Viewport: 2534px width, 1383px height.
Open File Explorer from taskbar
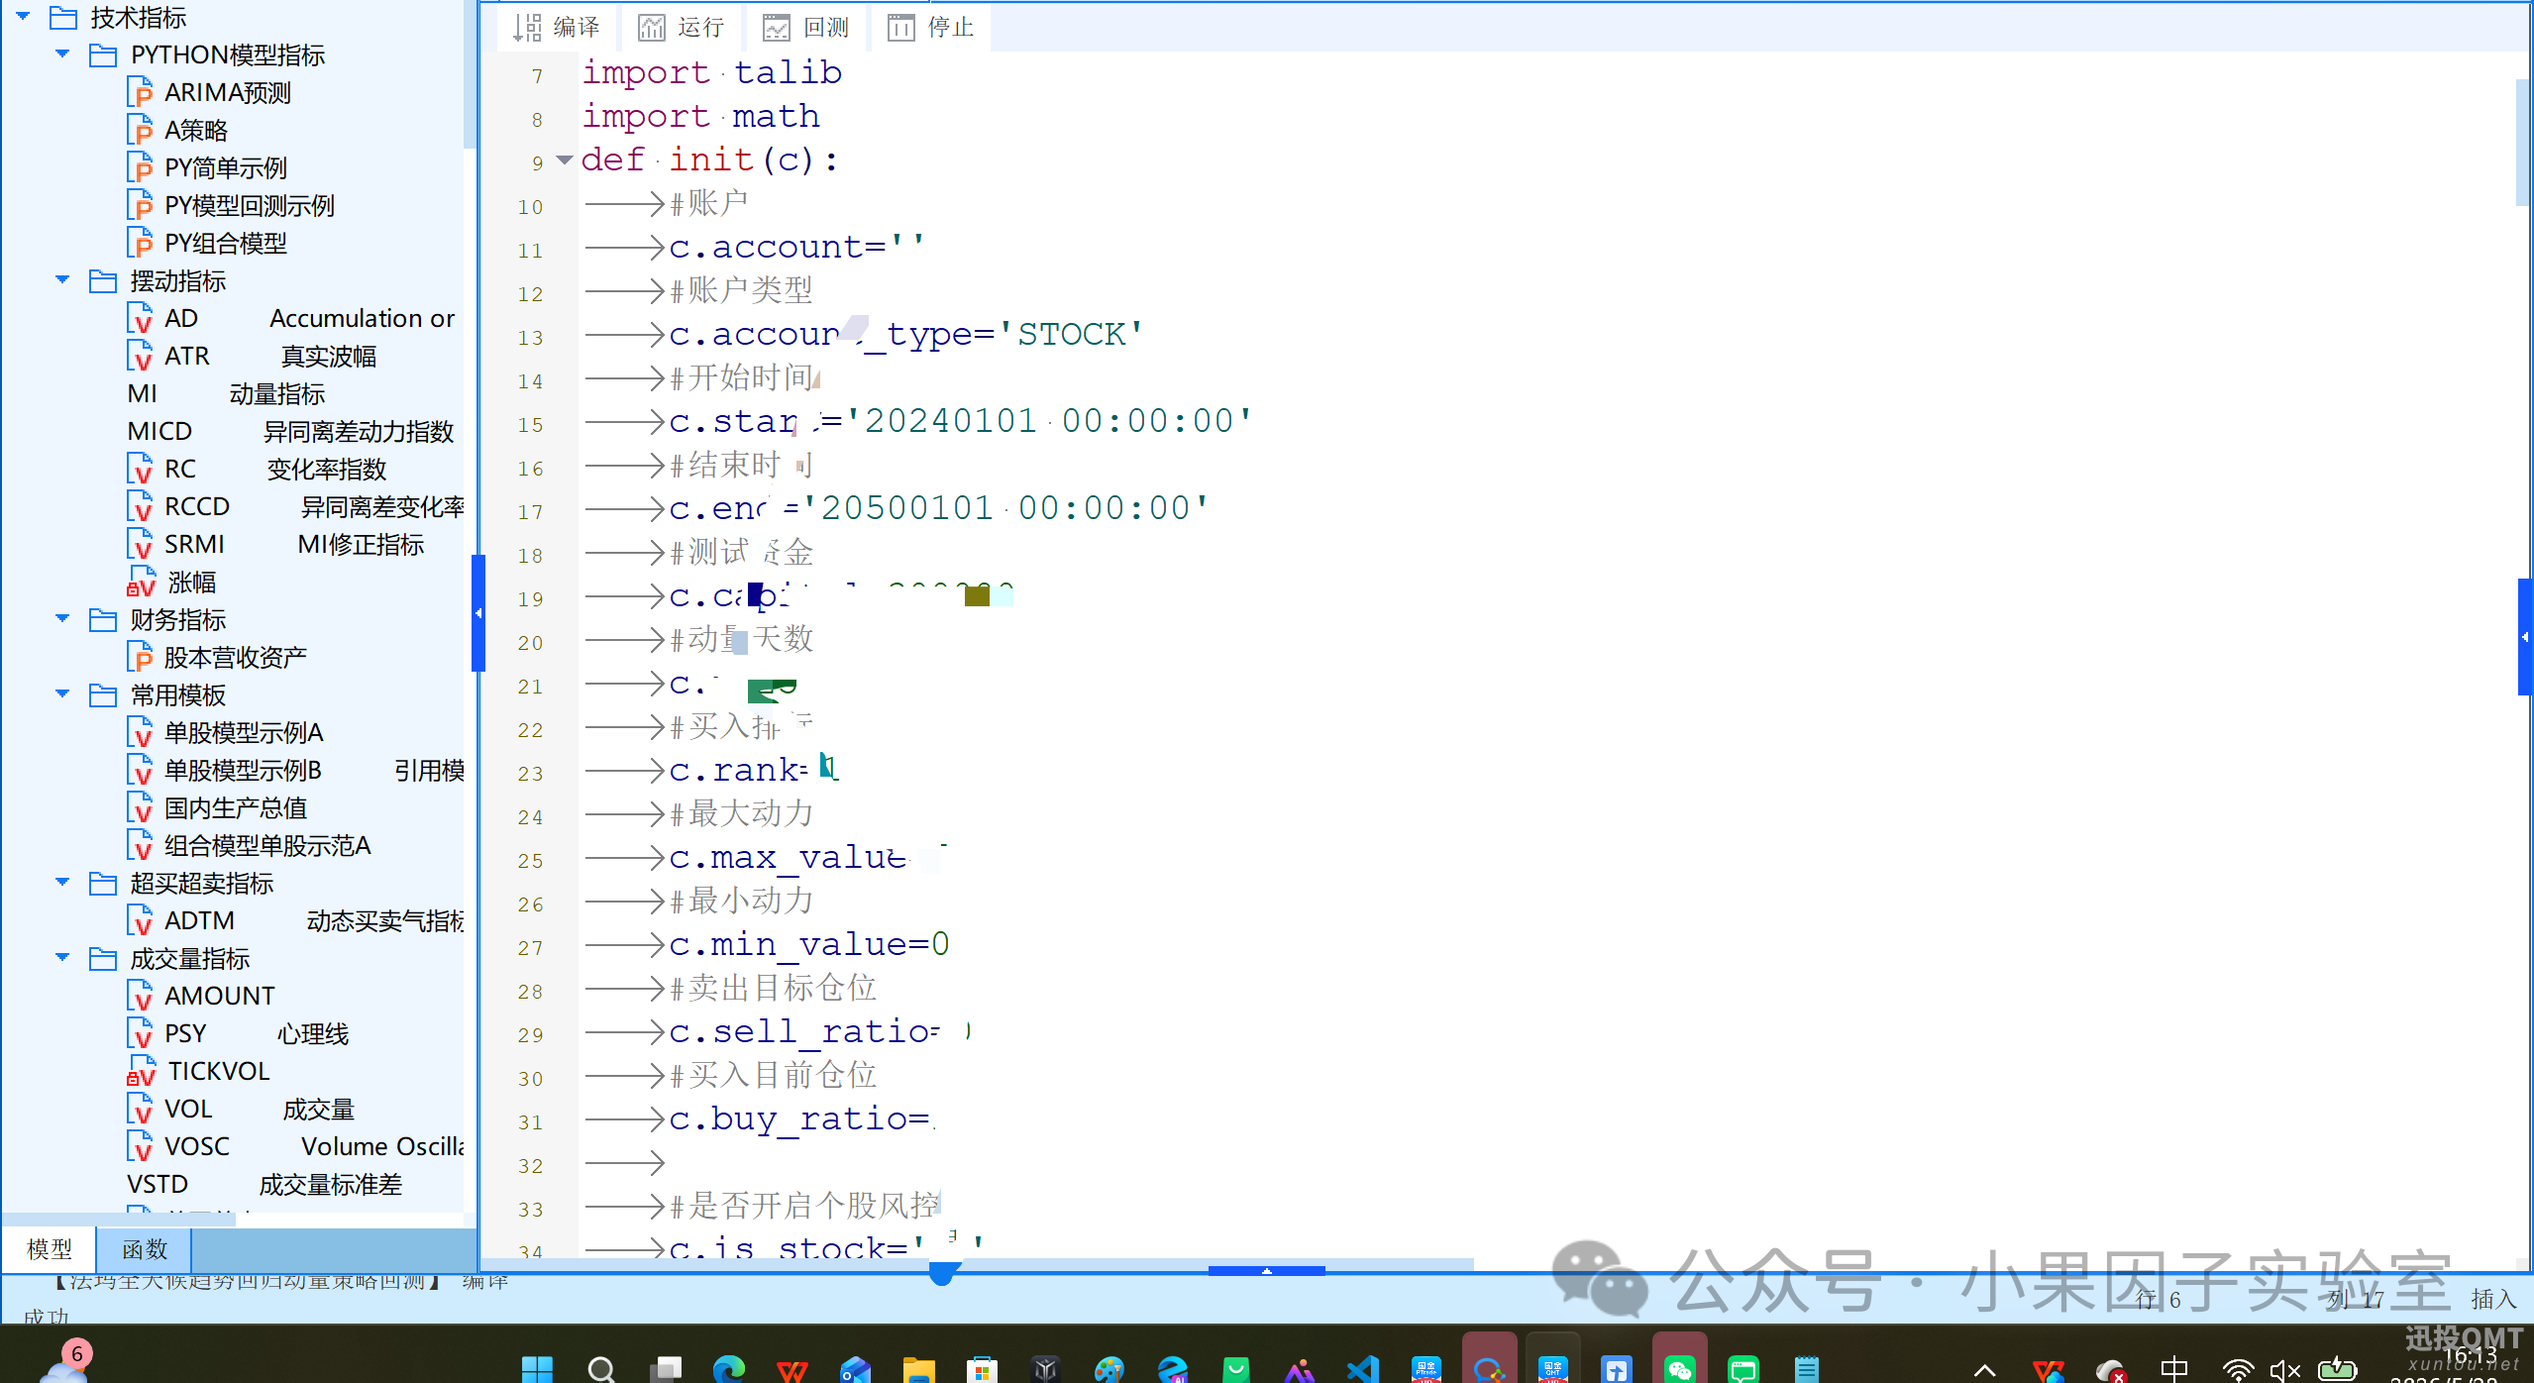918,1370
